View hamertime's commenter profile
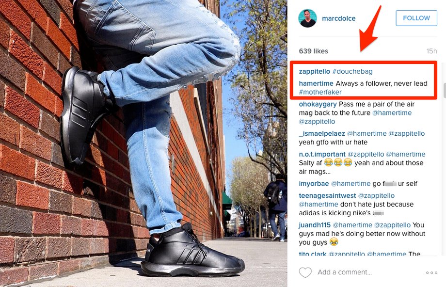Screen dimensions: 446x287 coord(316,83)
